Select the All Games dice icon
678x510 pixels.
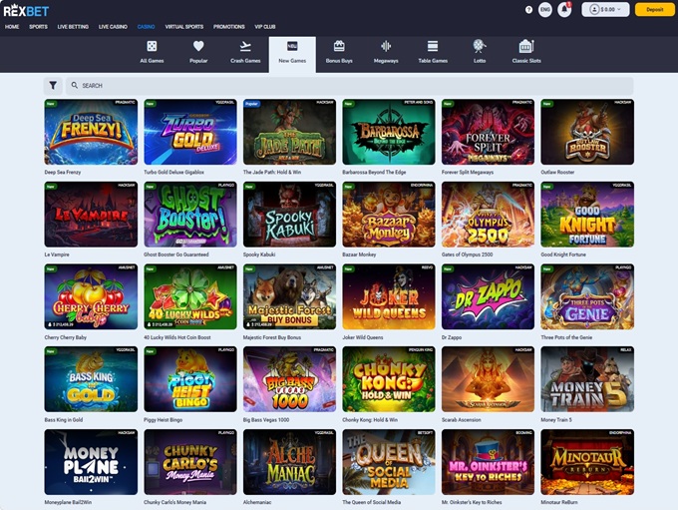click(x=152, y=46)
